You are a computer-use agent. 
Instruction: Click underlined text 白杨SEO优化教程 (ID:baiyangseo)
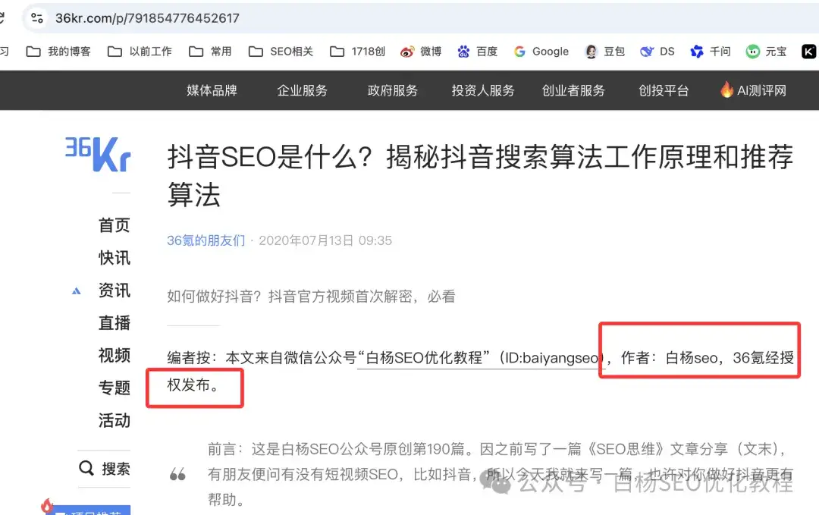[x=481, y=358]
